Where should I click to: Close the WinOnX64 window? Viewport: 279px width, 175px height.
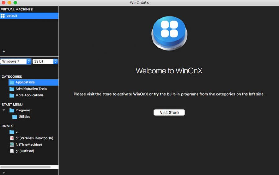[x=3, y=2]
